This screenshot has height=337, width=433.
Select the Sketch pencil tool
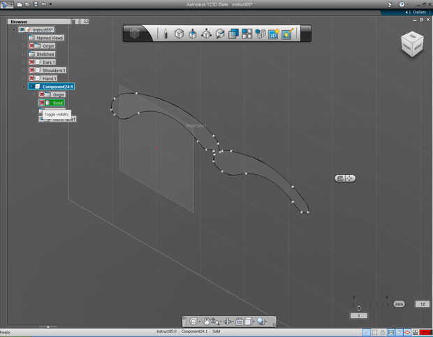click(x=166, y=34)
